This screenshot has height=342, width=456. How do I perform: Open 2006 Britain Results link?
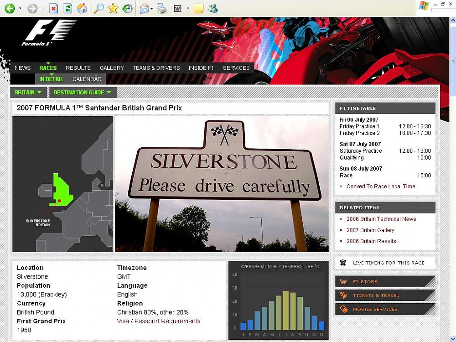371,241
